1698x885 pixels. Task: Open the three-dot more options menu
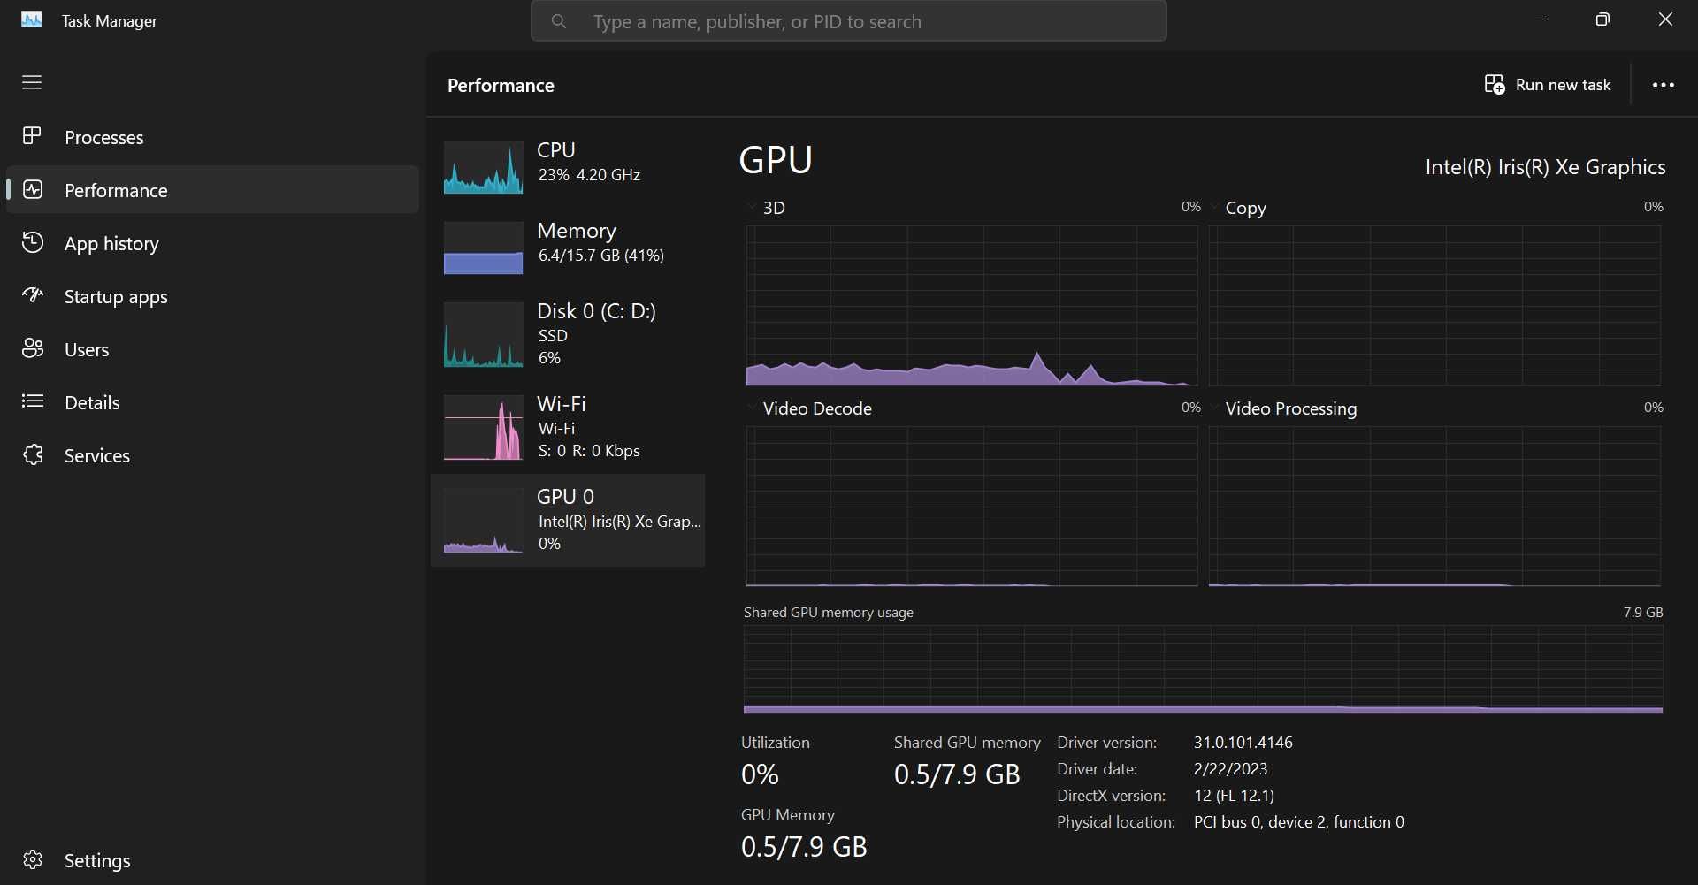[x=1664, y=85]
